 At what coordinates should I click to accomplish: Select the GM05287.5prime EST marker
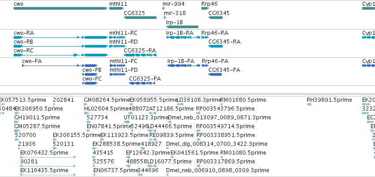(17, 131)
